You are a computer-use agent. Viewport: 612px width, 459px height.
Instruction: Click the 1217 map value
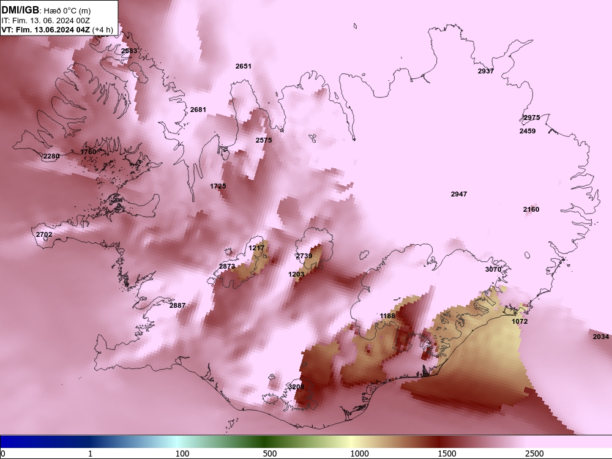click(256, 248)
